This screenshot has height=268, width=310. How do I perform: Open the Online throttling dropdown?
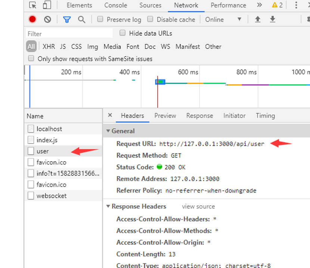point(223,19)
